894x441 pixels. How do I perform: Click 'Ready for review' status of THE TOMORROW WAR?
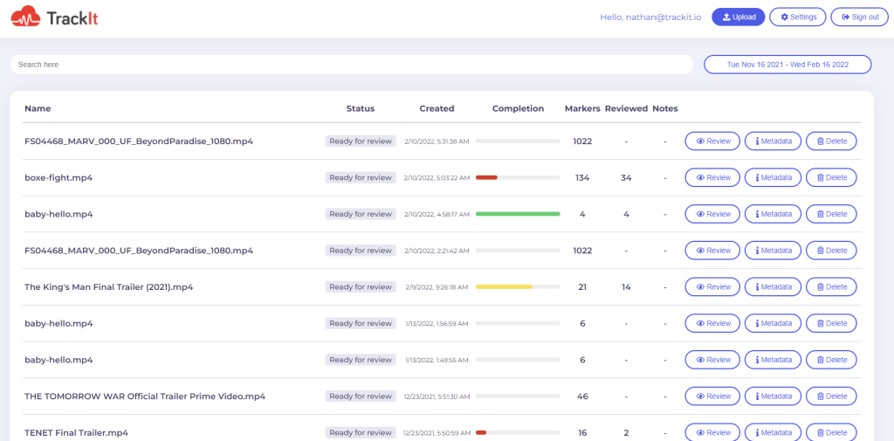coord(361,396)
